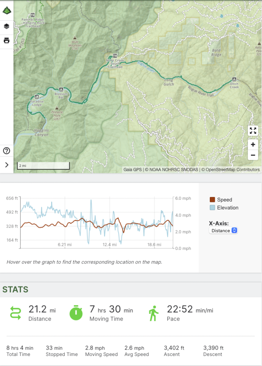
Task: Zoom out on the map
Action: (253, 155)
